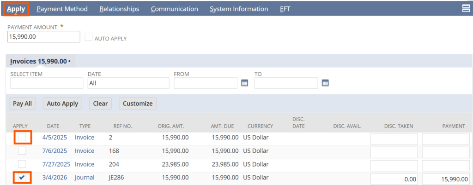Open the Relationships tab

click(119, 9)
